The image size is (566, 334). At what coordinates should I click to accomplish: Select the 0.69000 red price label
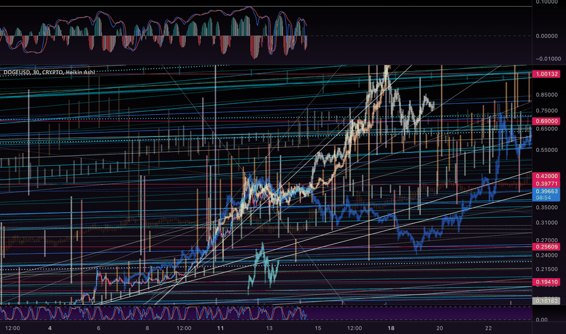(546, 121)
